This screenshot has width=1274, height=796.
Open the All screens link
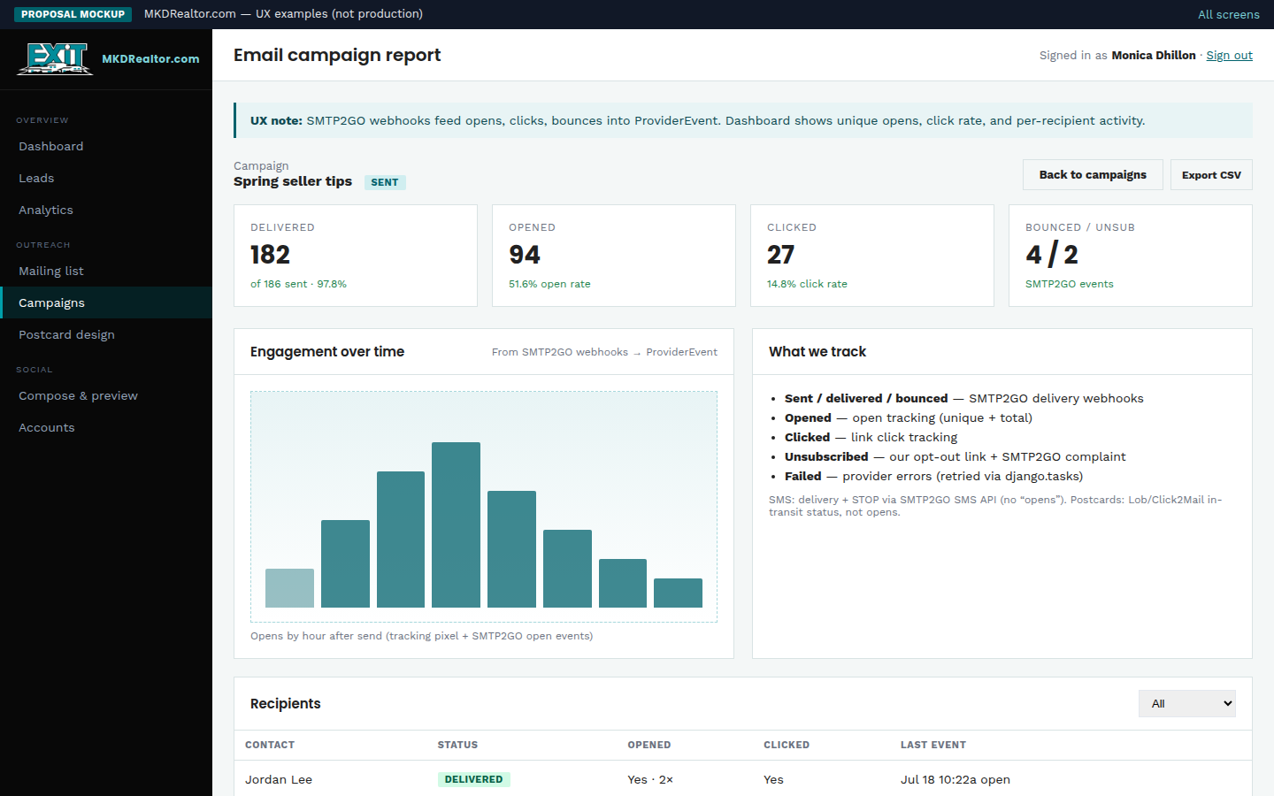point(1228,14)
